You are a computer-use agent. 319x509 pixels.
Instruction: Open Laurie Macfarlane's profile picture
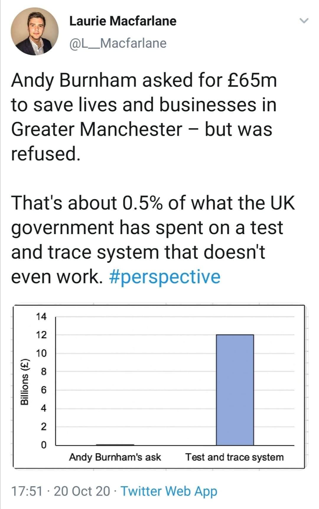pyautogui.click(x=35, y=31)
